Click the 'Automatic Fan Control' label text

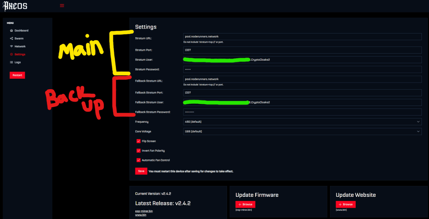tap(156, 160)
